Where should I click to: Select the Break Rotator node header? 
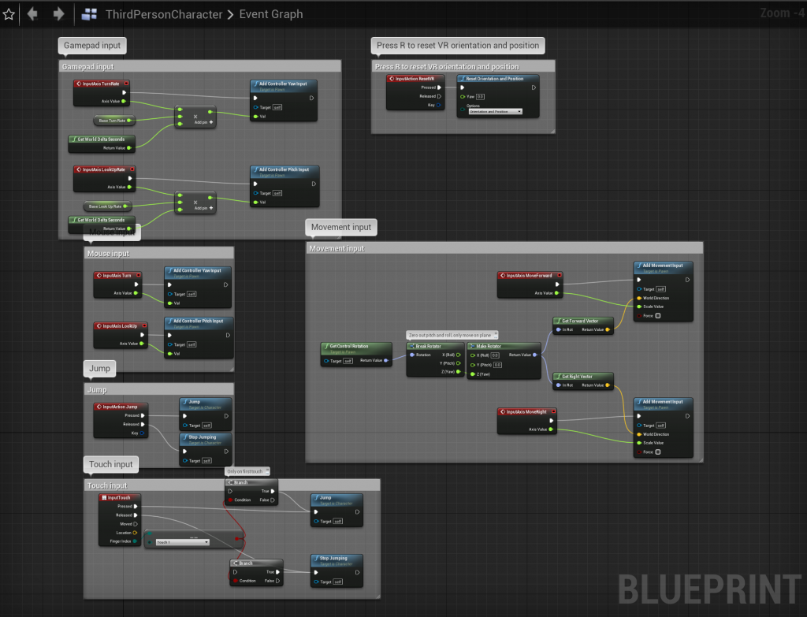point(435,346)
